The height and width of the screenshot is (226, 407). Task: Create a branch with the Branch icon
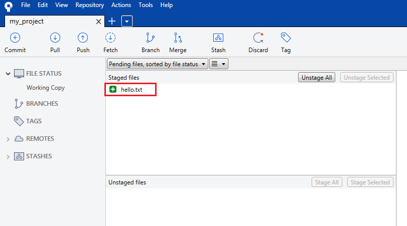150,38
